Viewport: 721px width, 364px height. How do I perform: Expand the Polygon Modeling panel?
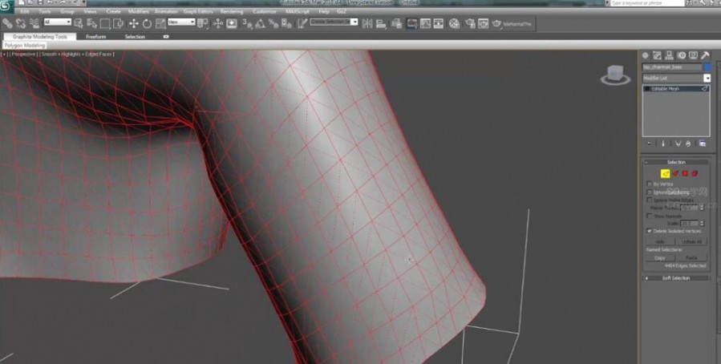point(25,46)
